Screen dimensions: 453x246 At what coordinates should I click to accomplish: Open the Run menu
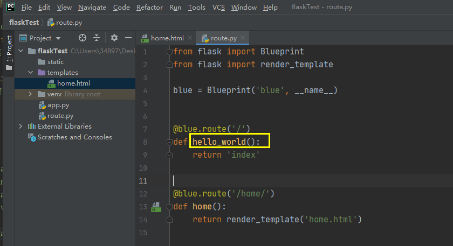(x=175, y=8)
